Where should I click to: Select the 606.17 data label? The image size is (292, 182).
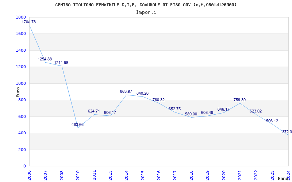pyautogui.click(x=110, y=112)
